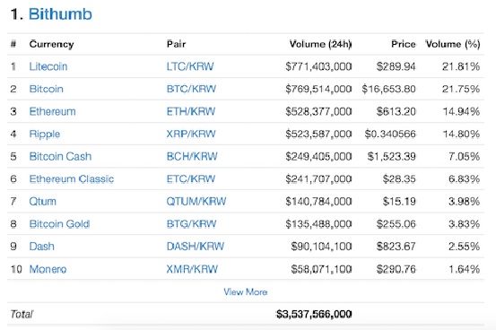The image size is (496, 330).
Task: Click the Price column header
Action: point(404,44)
